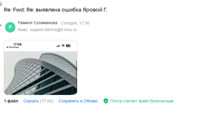Click the battery indicator showing 80
This screenshot has height=132, width=210.
68,46
